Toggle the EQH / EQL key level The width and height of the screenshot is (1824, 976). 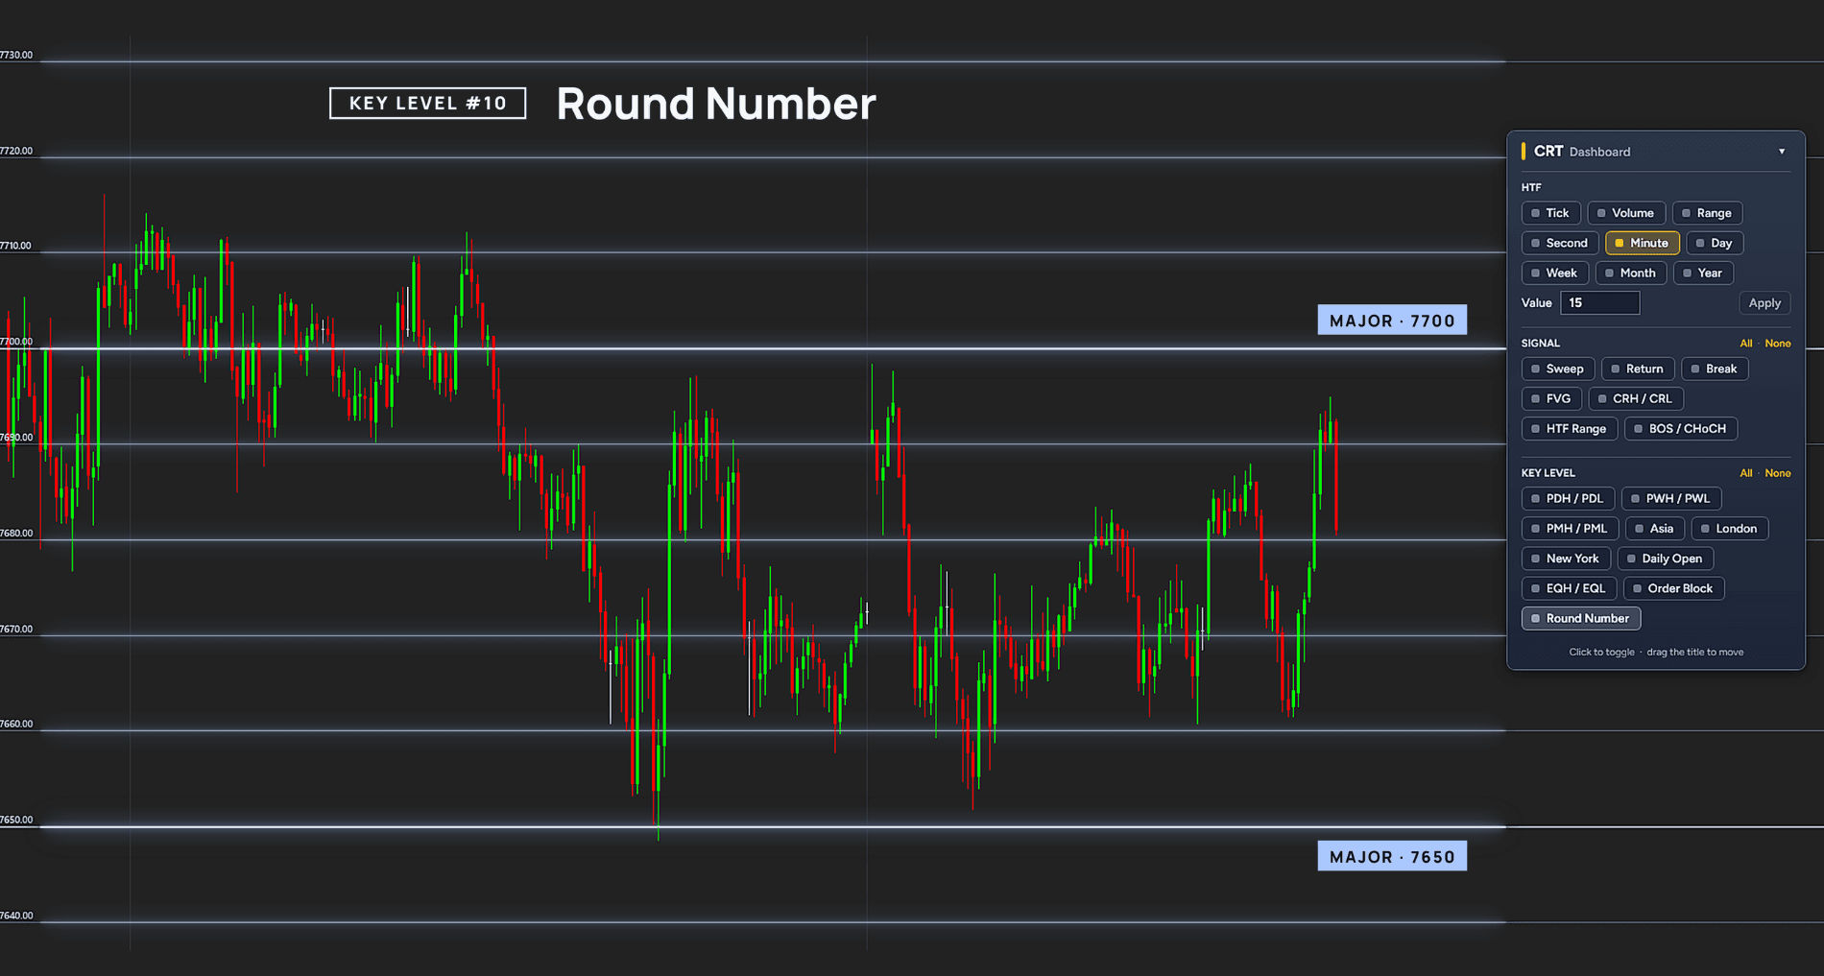(1569, 587)
